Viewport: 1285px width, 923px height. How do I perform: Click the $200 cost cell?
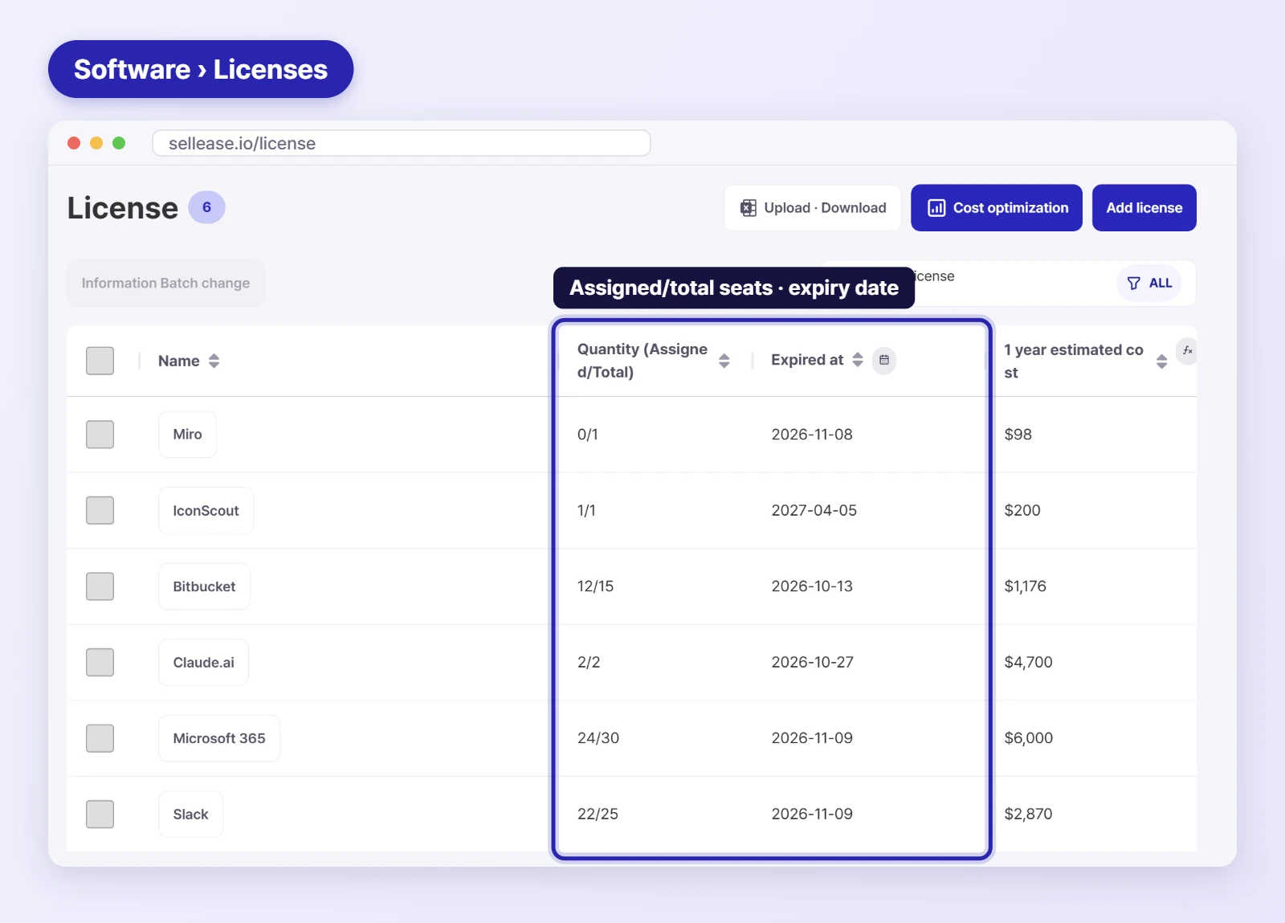coord(1022,510)
